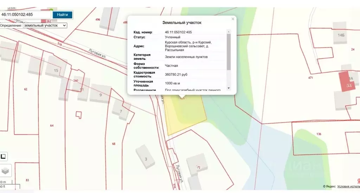
Task: Click cadastral value 360780.21 руб
Action: (x=176, y=75)
